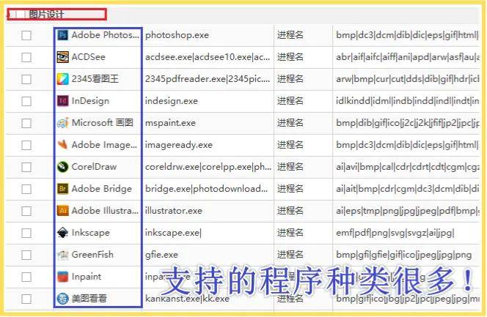Enable the ACDSee row checkbox
Screen dimensions: 487x317
point(26,57)
